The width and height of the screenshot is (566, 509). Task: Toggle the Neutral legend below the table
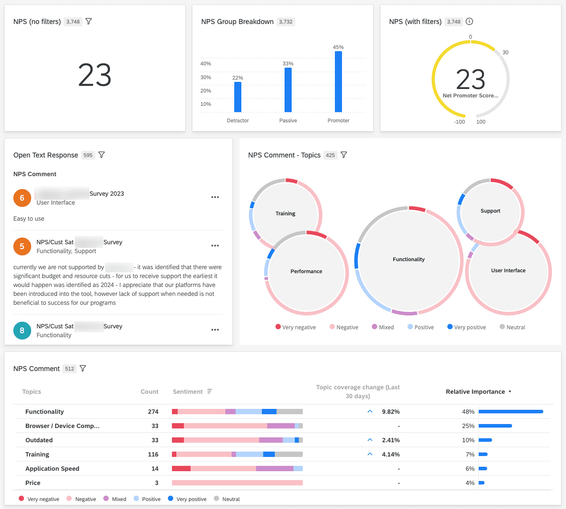227,499
